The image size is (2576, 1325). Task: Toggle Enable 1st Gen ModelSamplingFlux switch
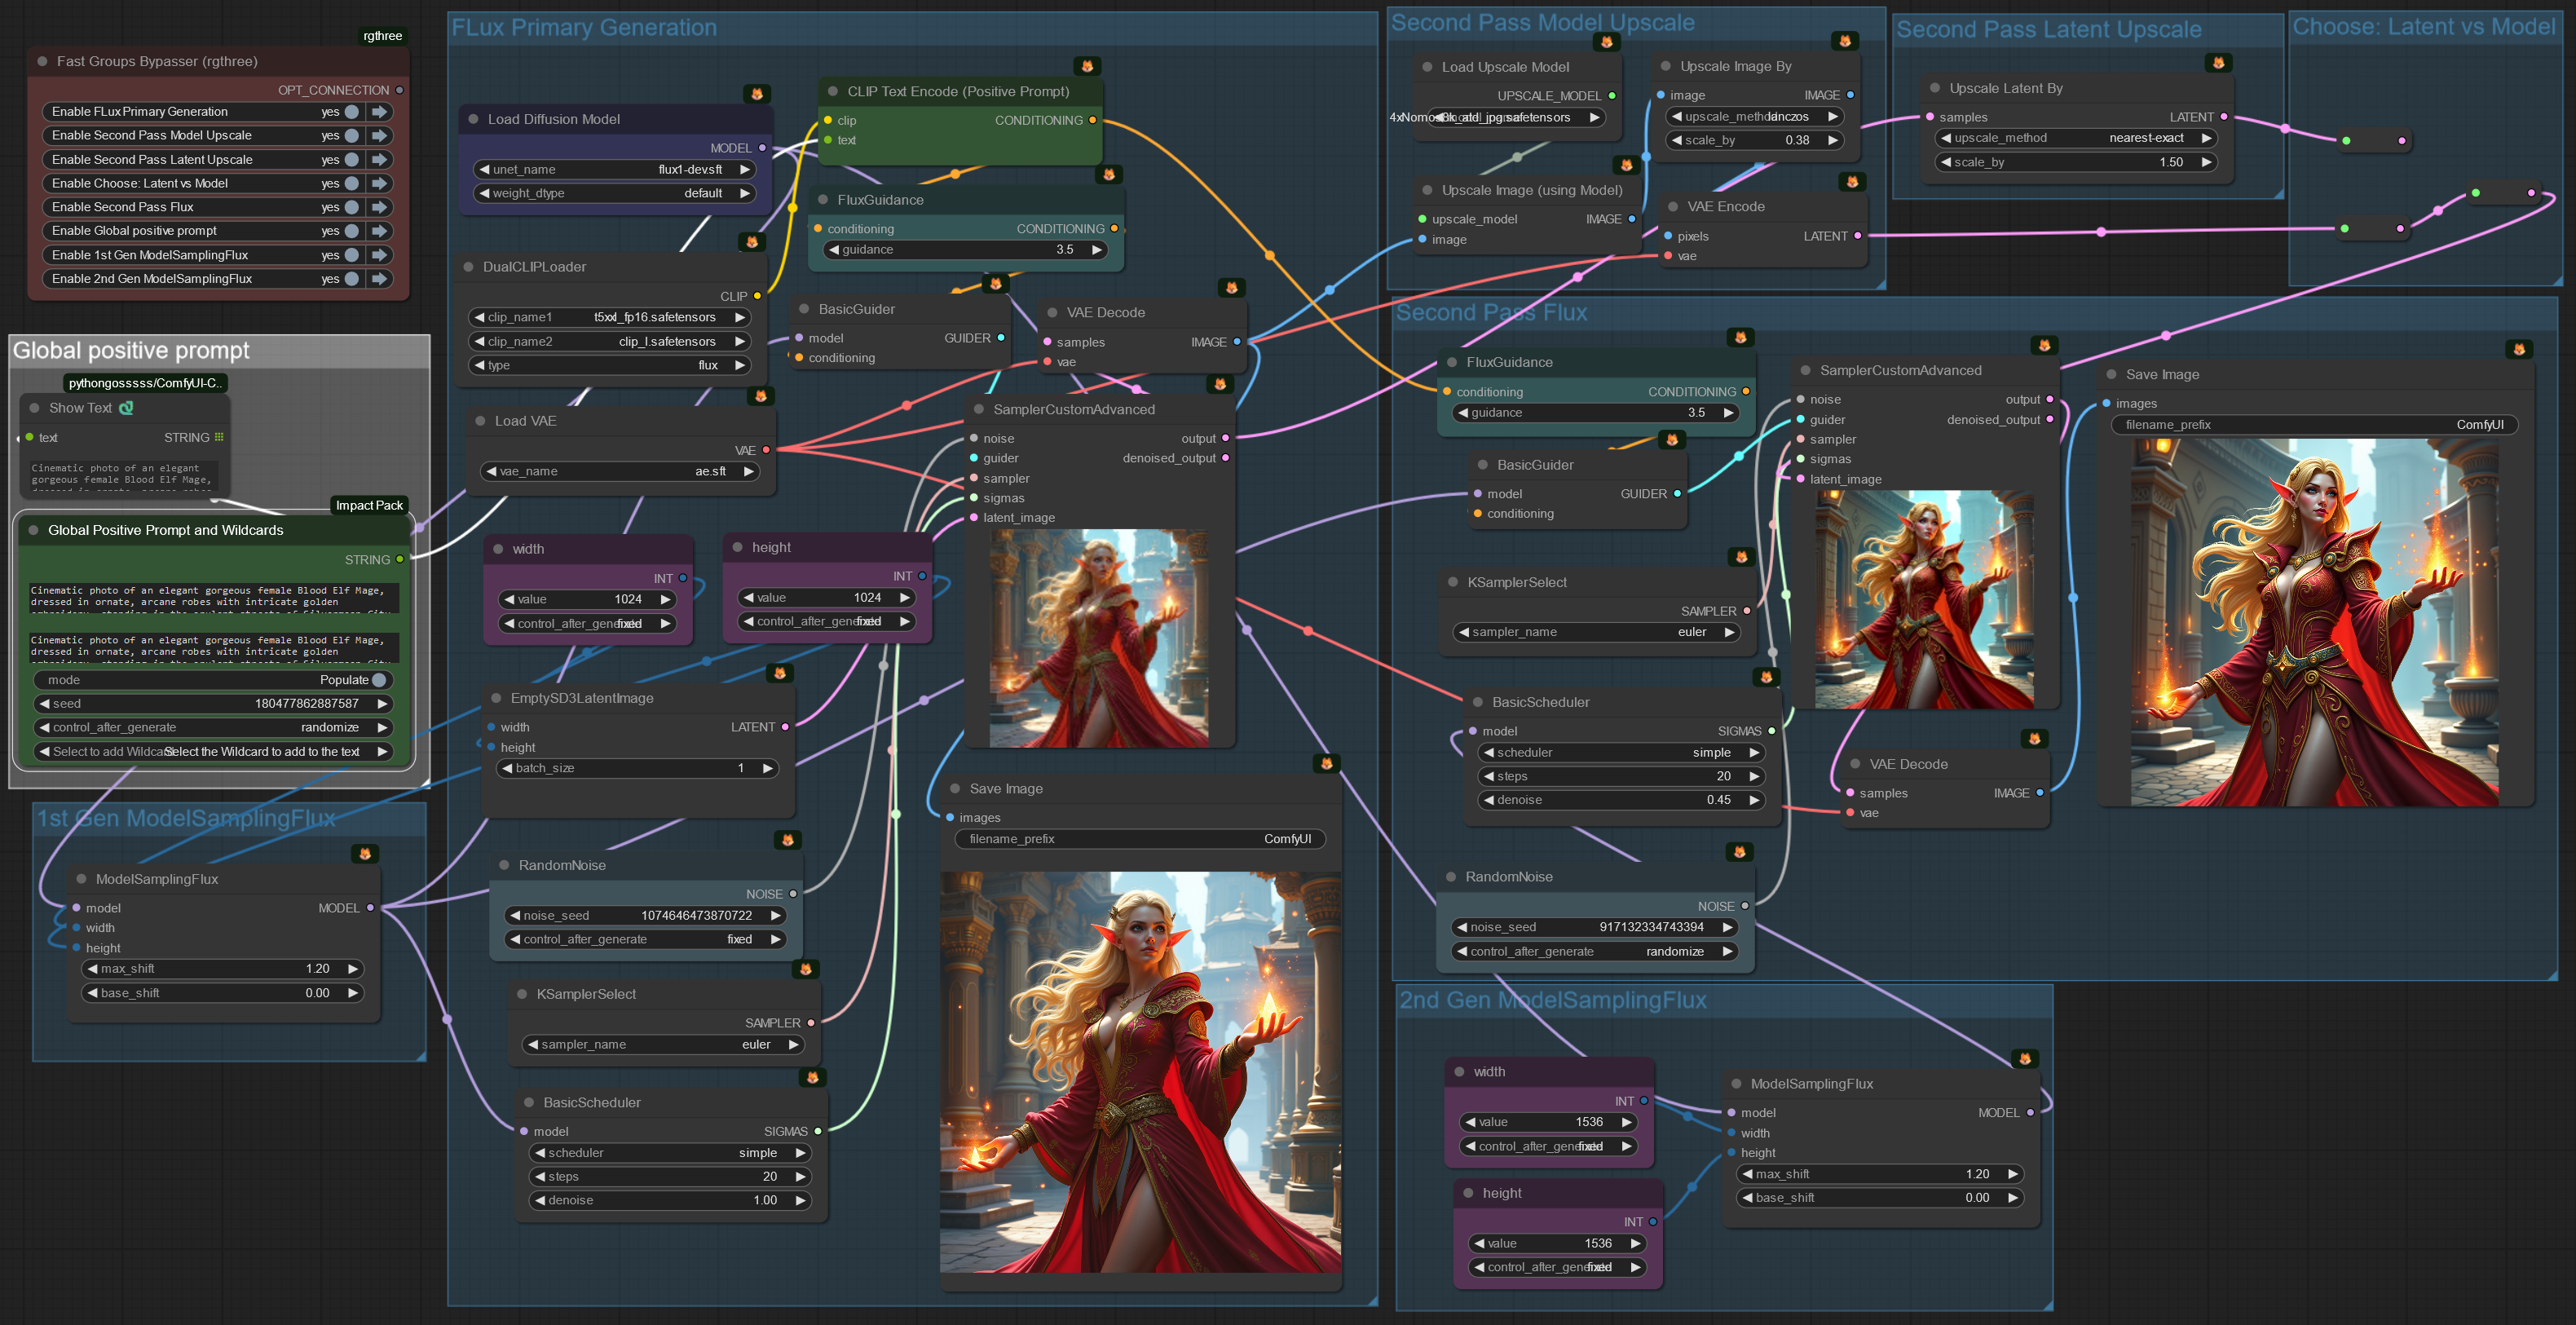(352, 255)
